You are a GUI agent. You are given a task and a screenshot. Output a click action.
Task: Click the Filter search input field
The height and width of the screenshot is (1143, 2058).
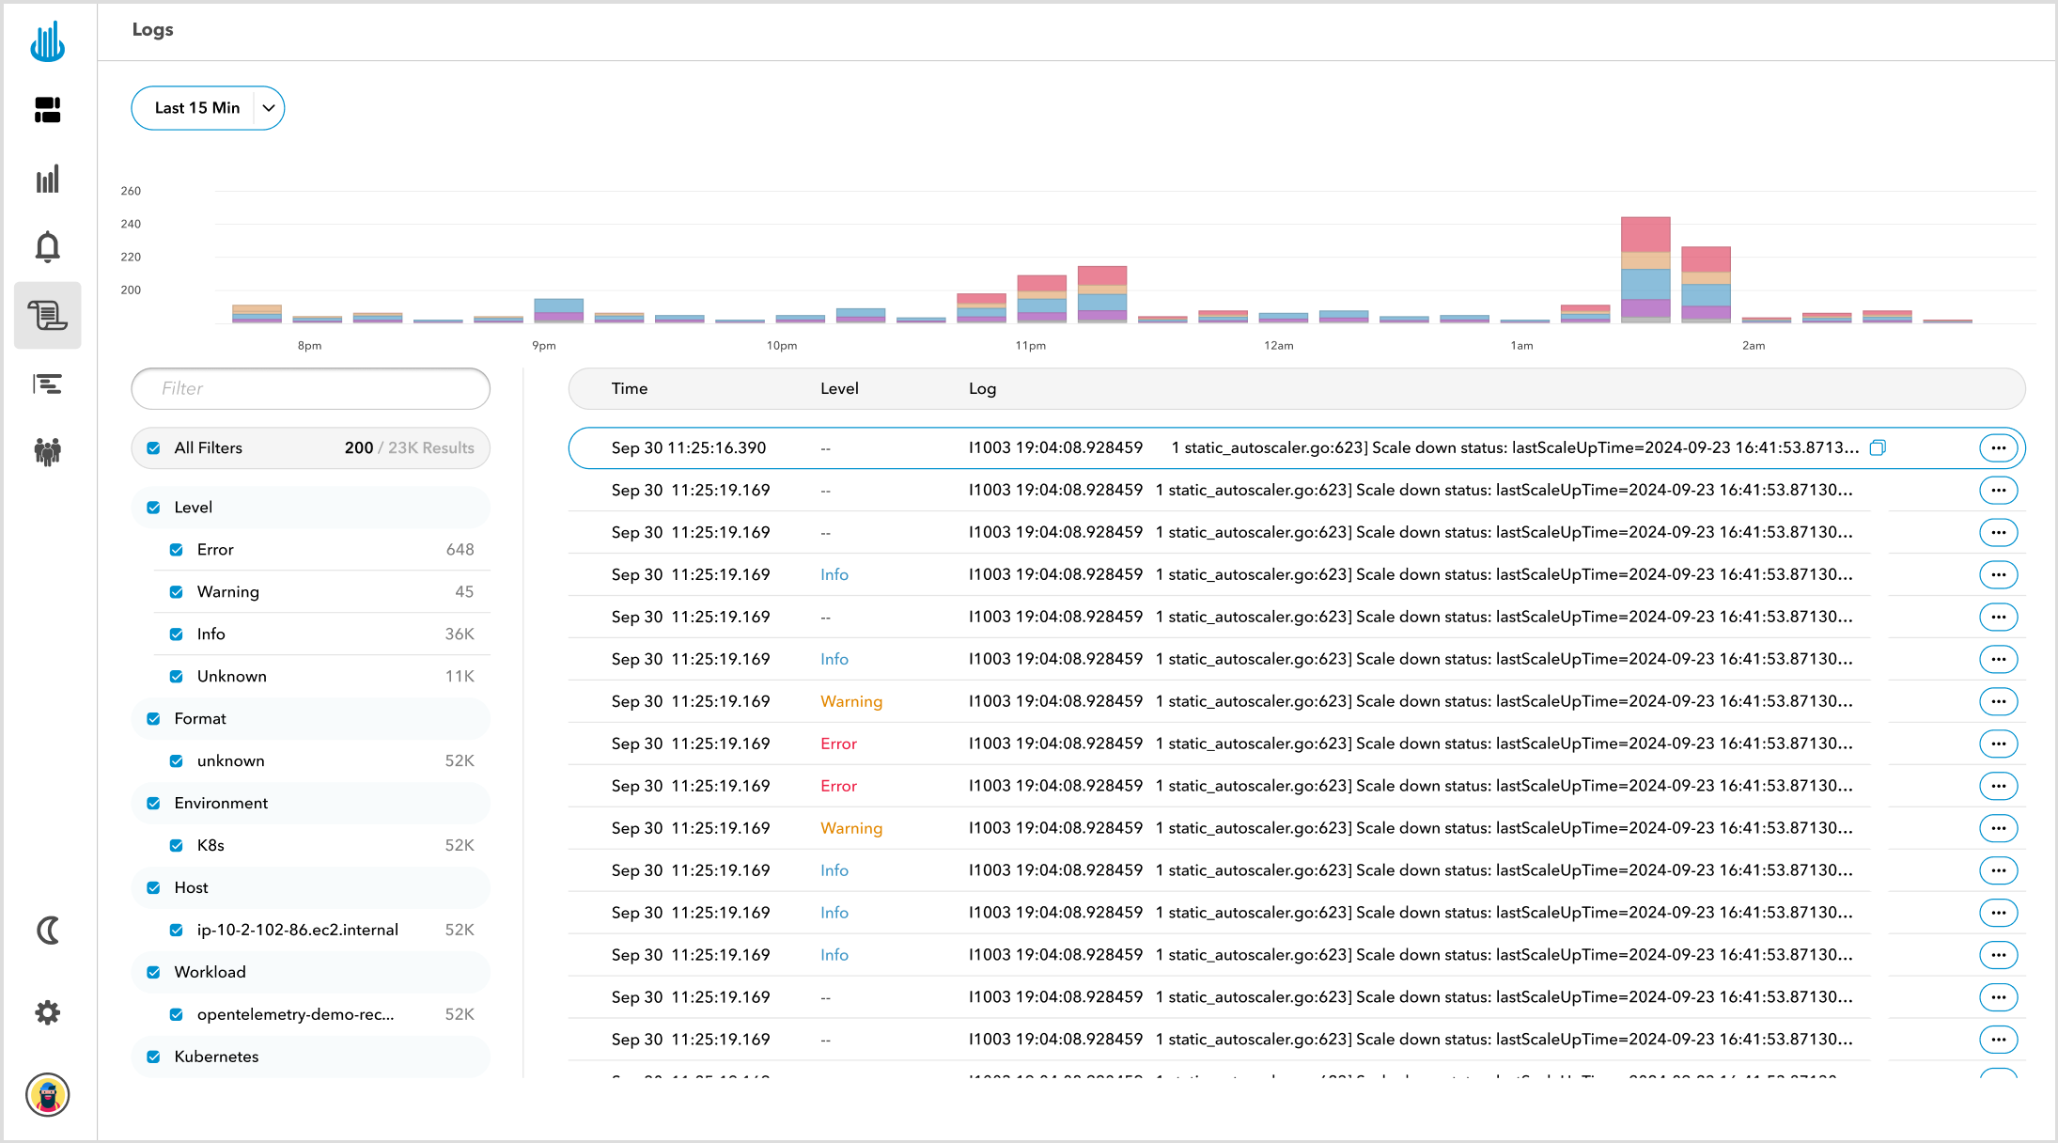tap(311, 389)
